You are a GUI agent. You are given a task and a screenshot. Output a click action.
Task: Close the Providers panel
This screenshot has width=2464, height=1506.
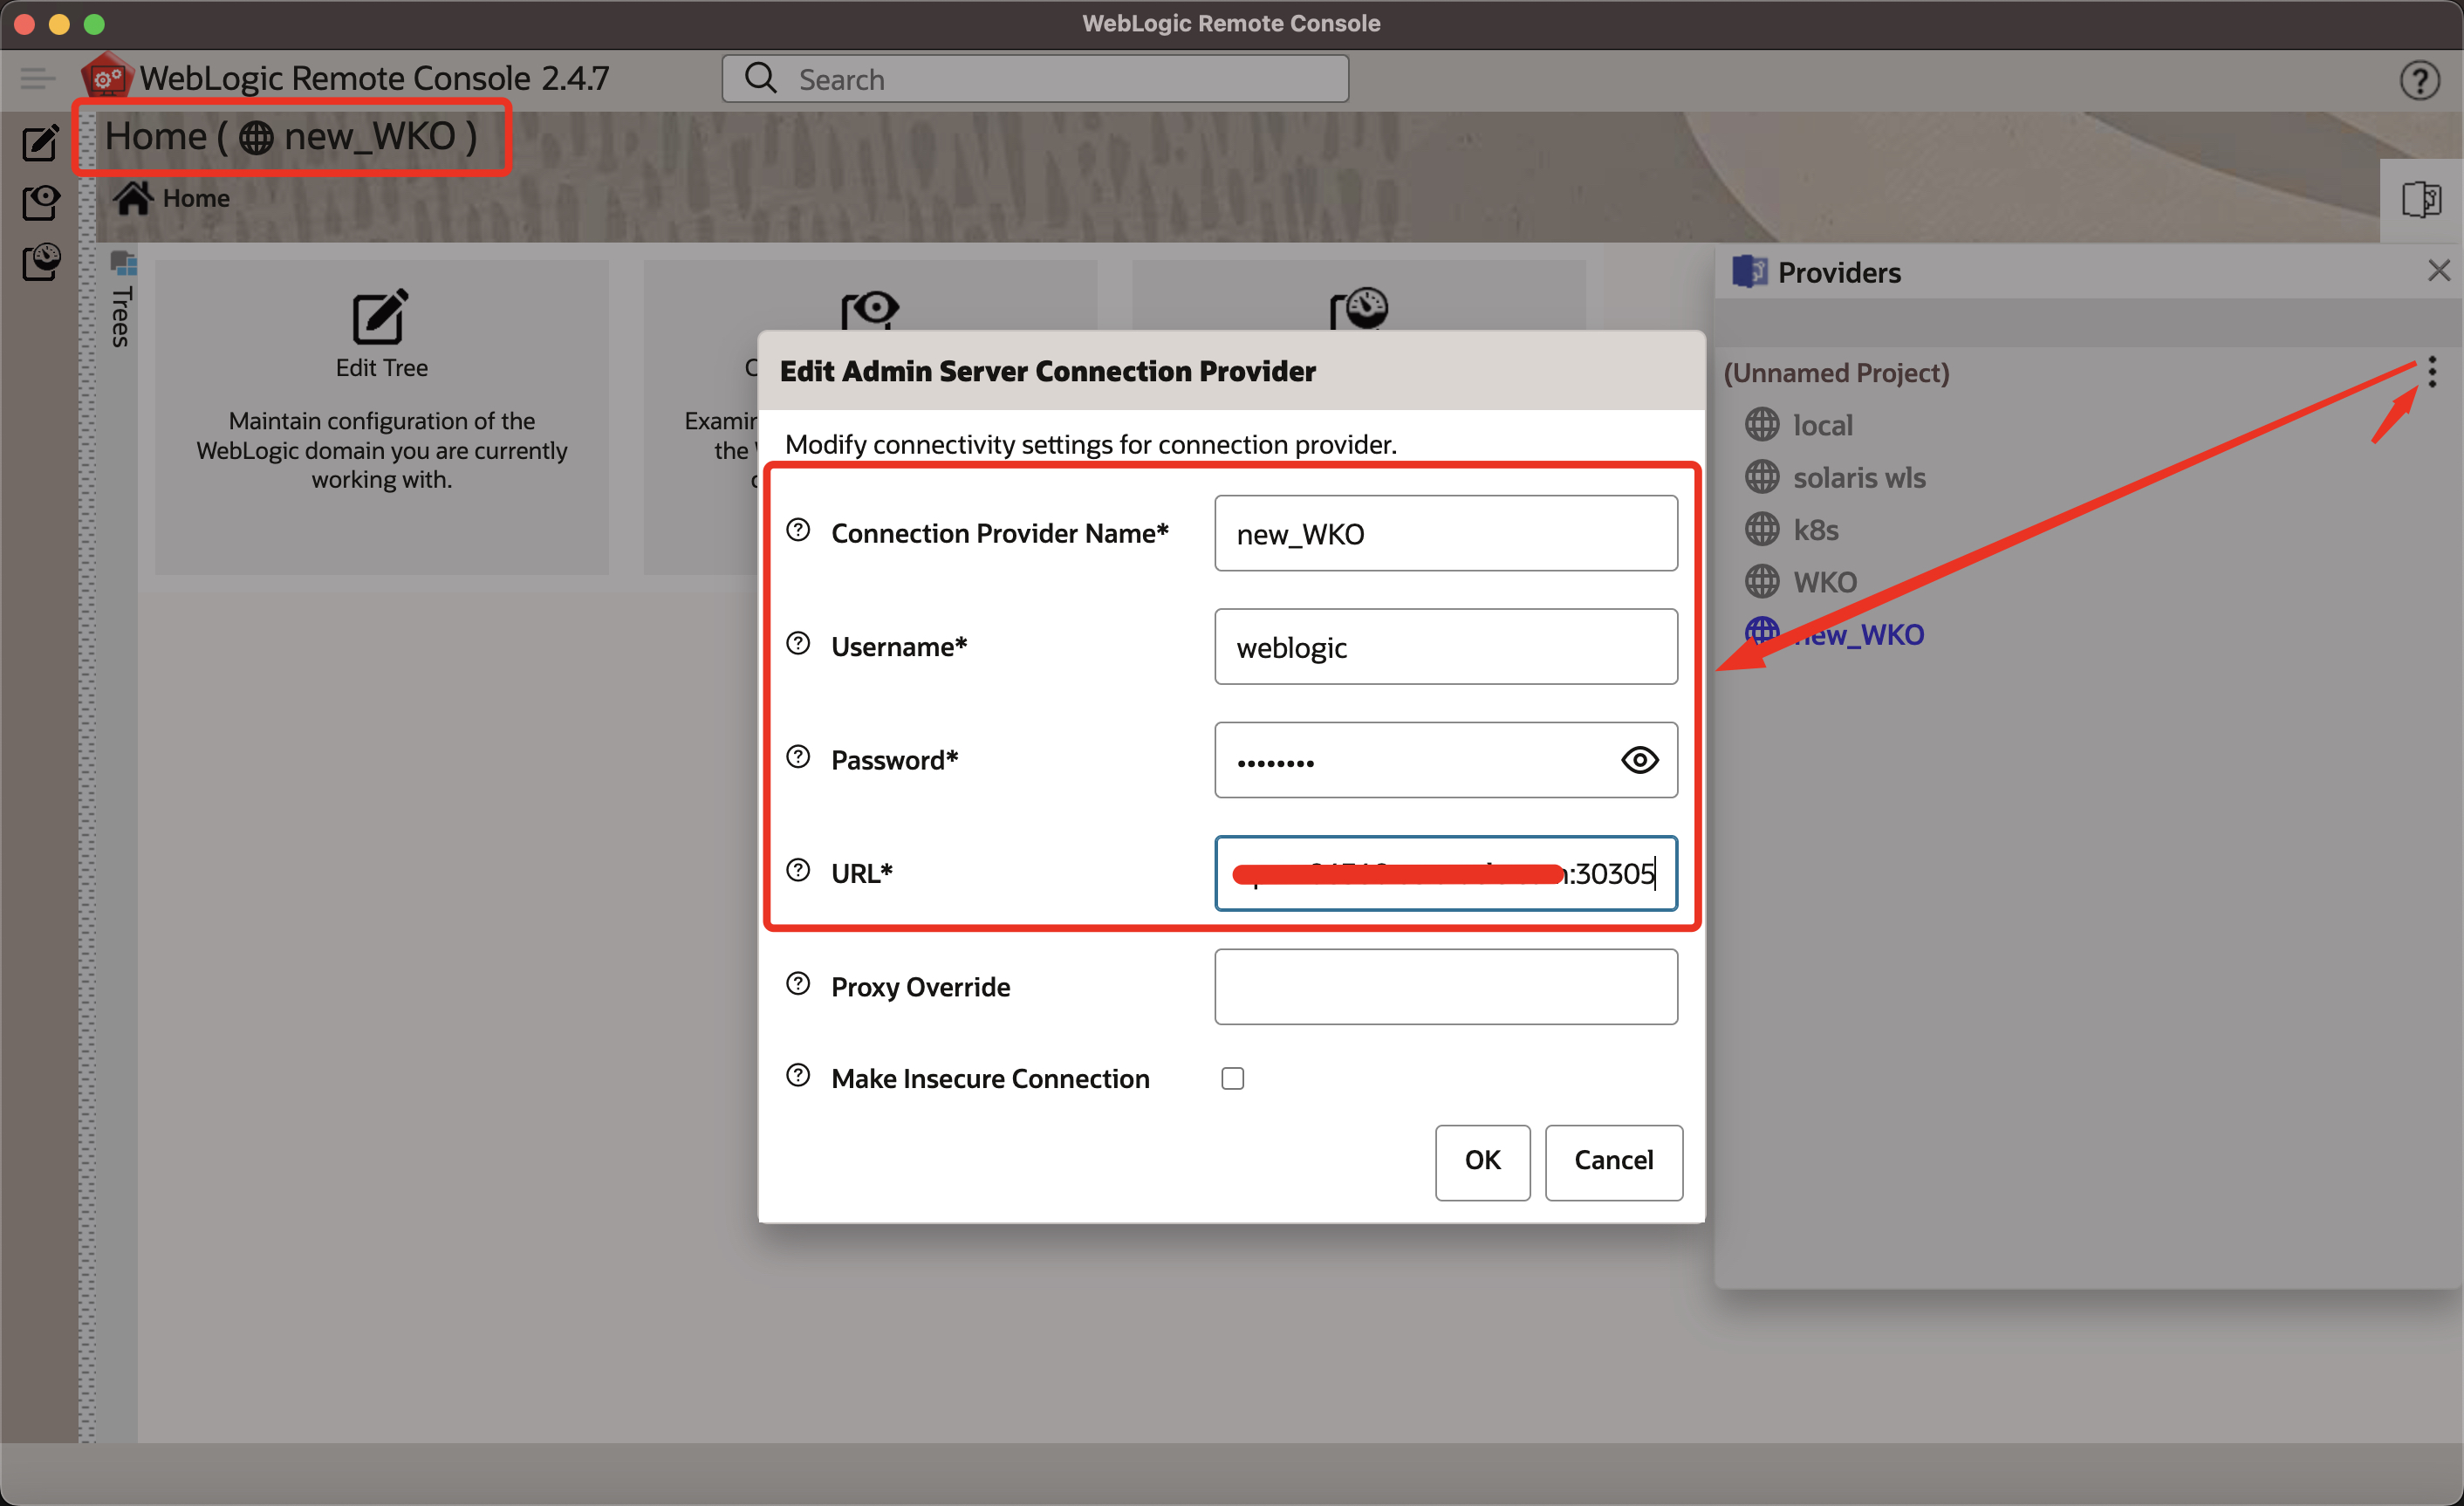2438,271
